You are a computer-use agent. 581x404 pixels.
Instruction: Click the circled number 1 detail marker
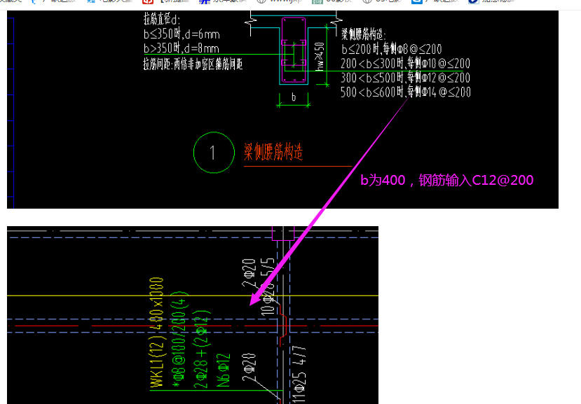click(x=214, y=152)
